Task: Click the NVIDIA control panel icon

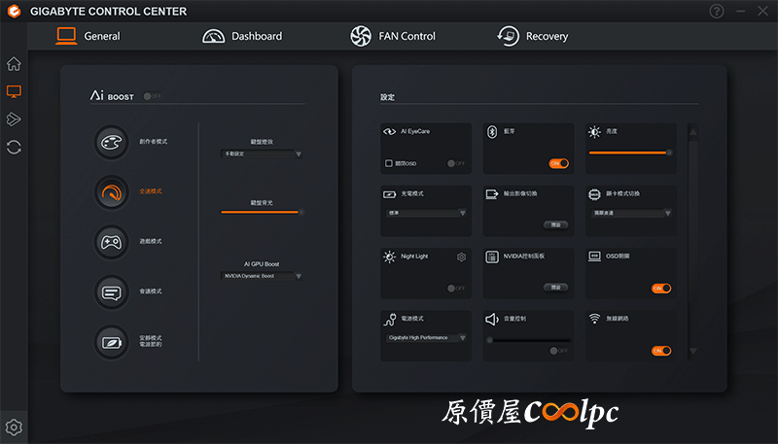Action: 492,256
